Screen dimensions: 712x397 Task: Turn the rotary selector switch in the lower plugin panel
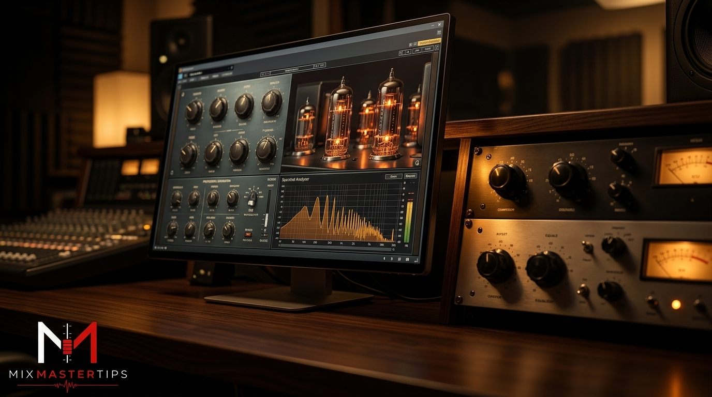click(252, 197)
